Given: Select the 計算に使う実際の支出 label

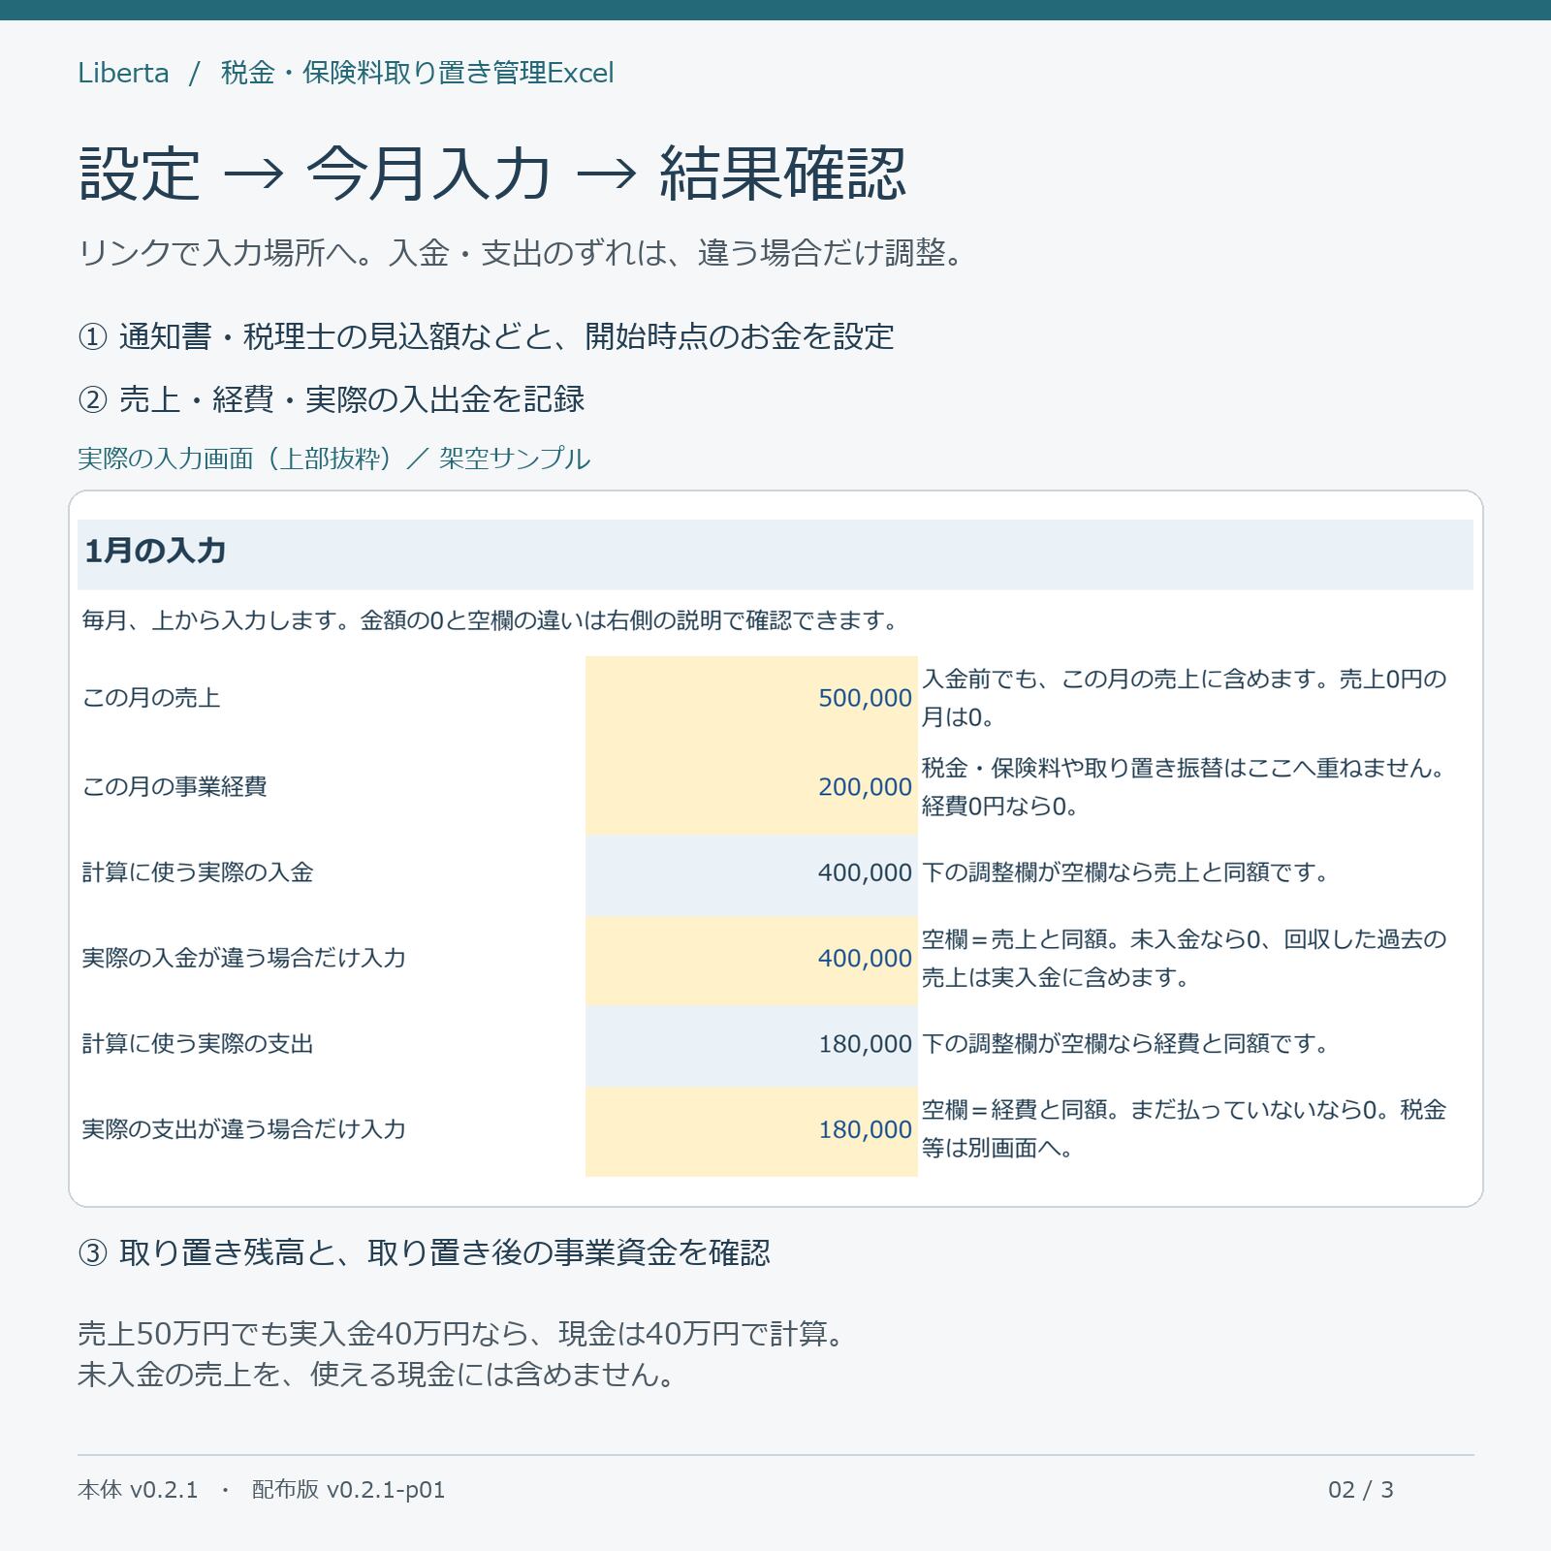Looking at the screenshot, I should 198,1044.
